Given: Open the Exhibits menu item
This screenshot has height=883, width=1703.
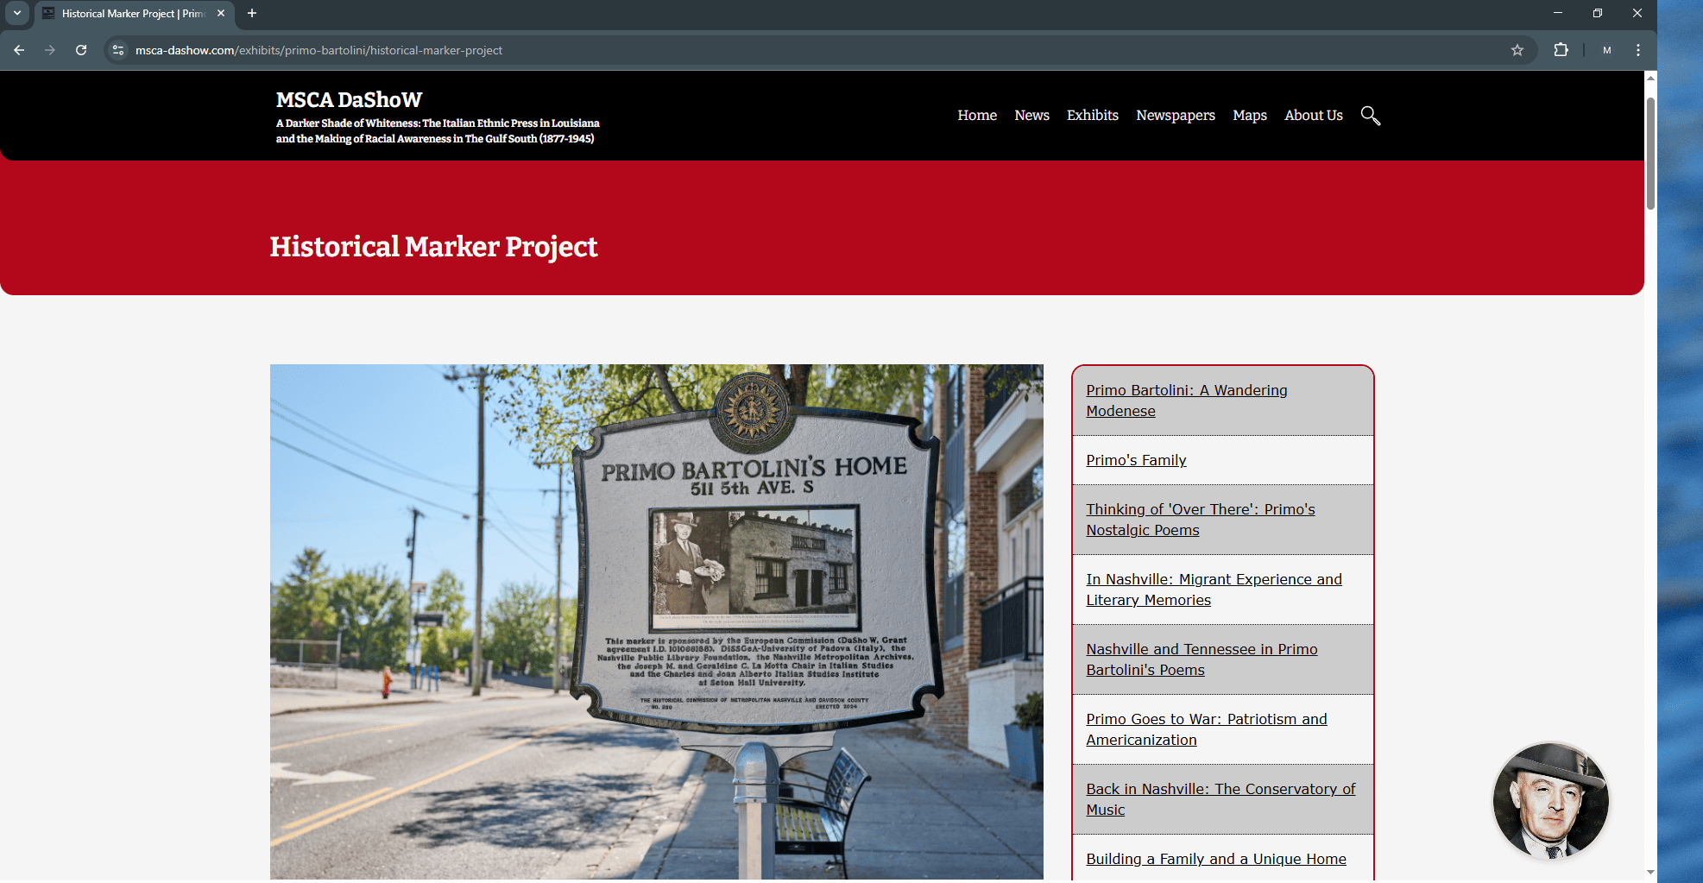Looking at the screenshot, I should 1092,115.
